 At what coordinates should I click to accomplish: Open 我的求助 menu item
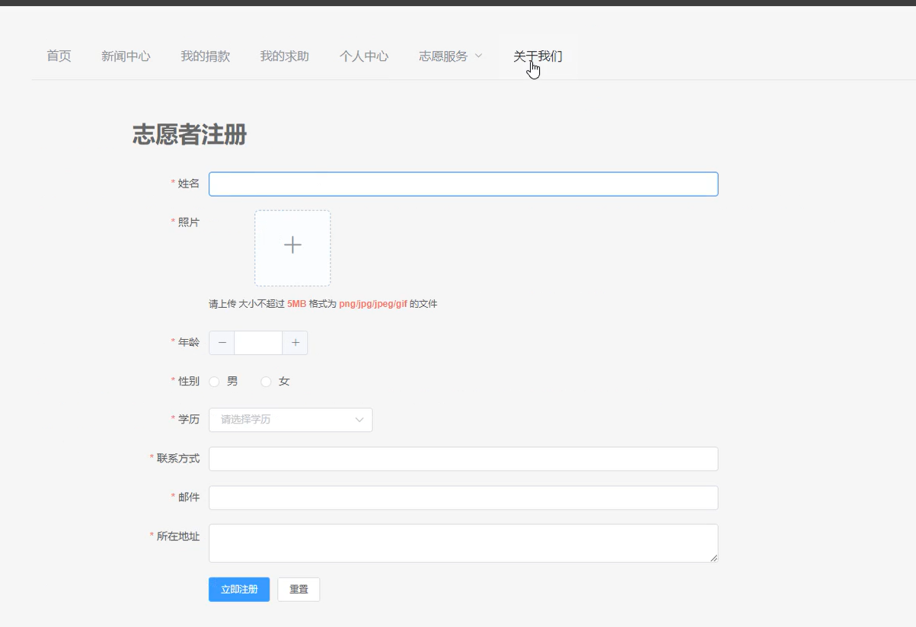pos(284,56)
